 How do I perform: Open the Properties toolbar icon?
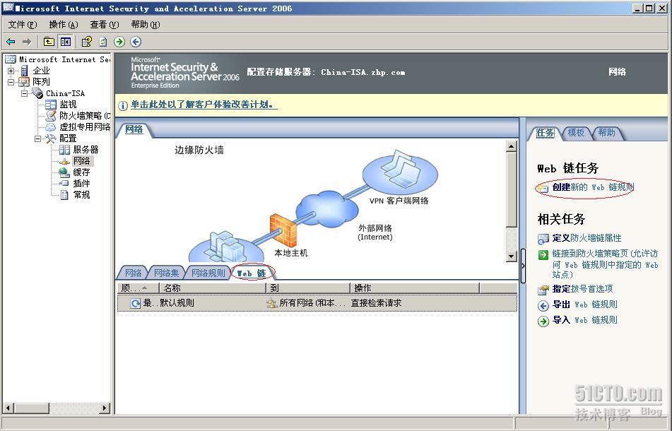[x=87, y=42]
